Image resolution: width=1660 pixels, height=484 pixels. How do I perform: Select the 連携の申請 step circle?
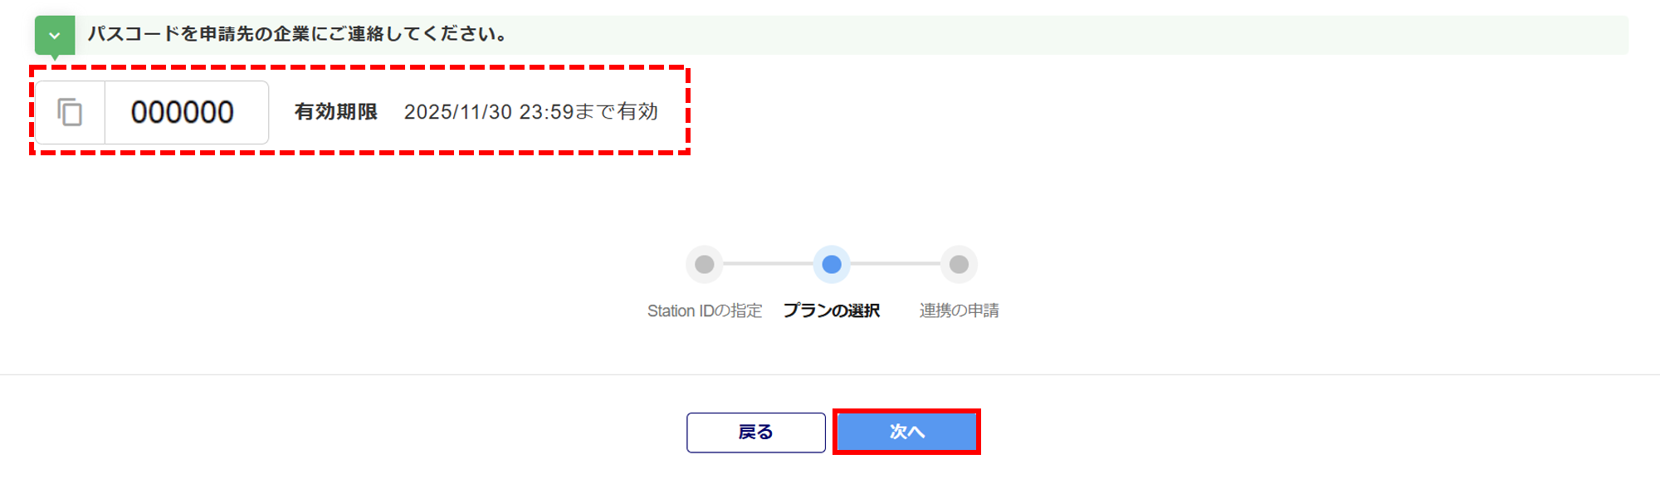point(959,264)
